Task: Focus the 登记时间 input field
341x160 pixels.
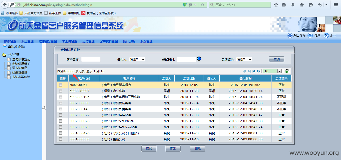Action: [186, 60]
